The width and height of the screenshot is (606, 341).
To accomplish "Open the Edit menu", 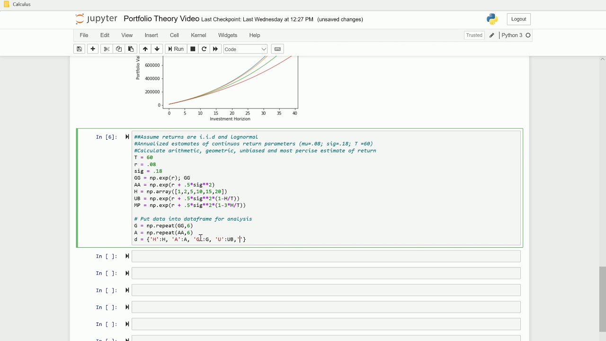I will coord(105,35).
